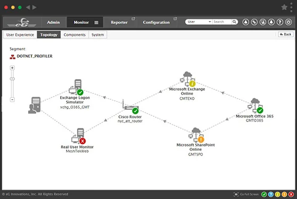Select the Microsoft SharePoint Online cloud icon
The image size is (297, 199).
click(196, 135)
